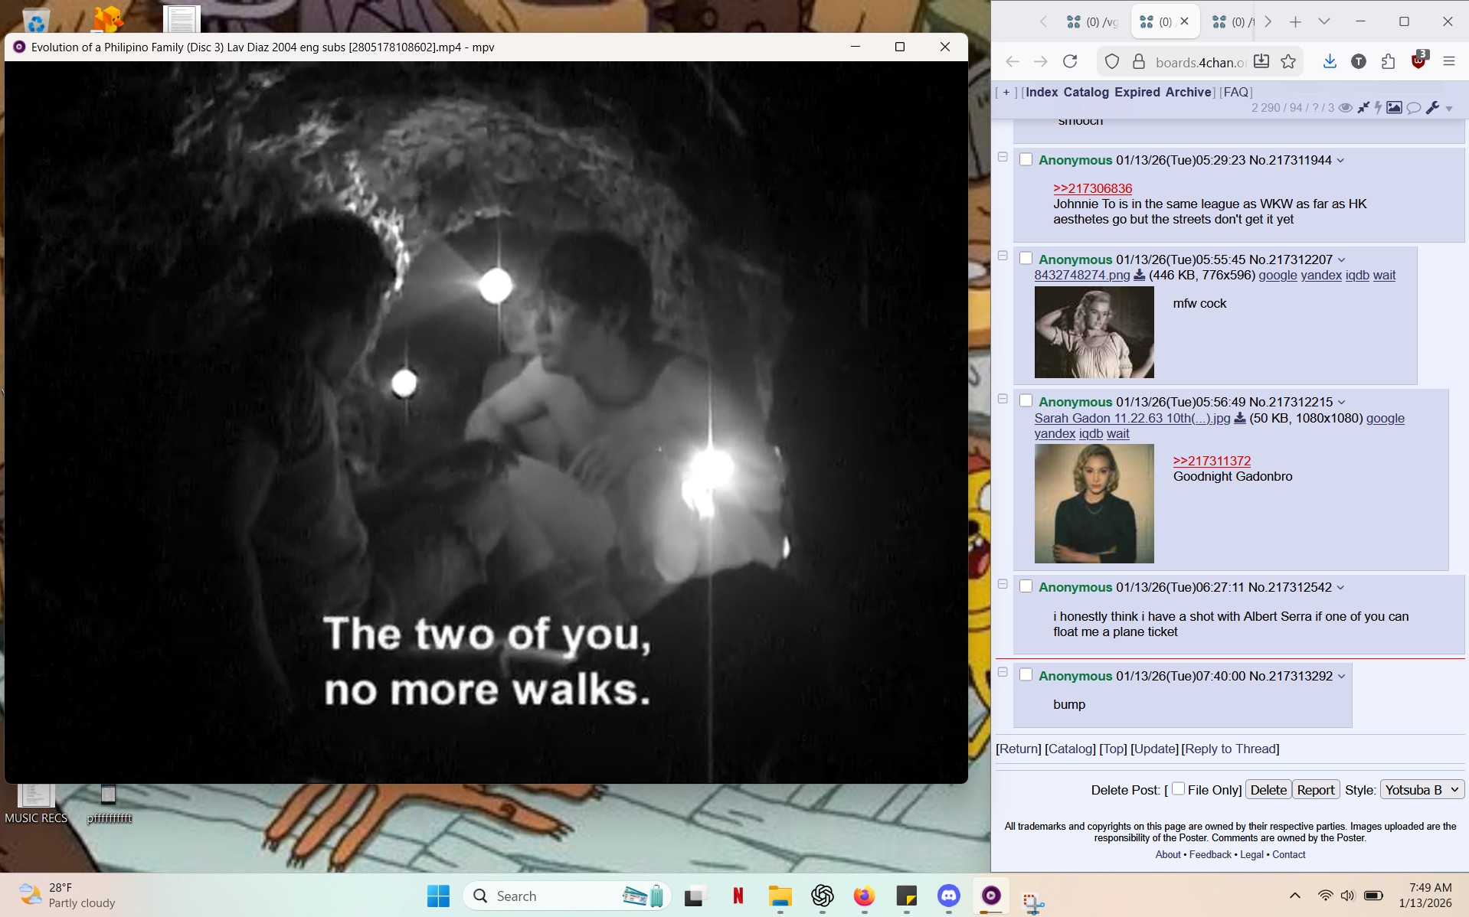Click the site security padlock icon
The height and width of the screenshot is (917, 1469).
(1139, 61)
